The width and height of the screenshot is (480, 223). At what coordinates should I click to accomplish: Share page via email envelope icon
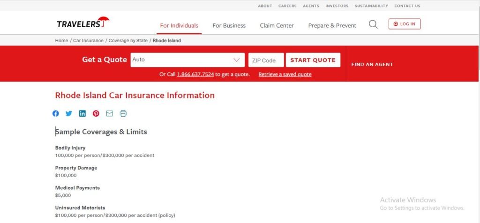[110, 113]
